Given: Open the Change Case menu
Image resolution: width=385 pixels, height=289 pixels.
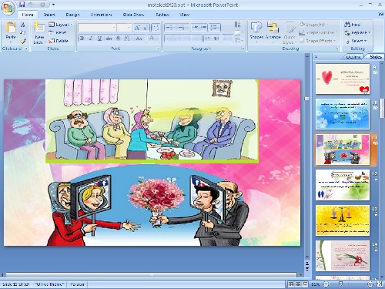Looking at the screenshot, I should point(139,39).
